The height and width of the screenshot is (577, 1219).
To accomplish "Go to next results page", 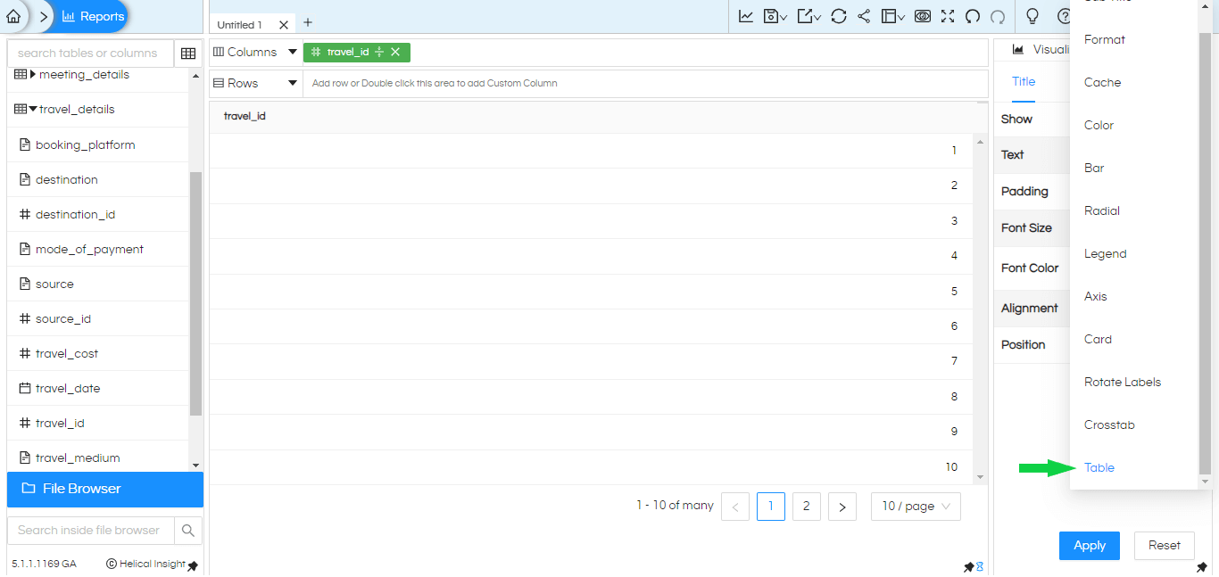I will click(842, 507).
